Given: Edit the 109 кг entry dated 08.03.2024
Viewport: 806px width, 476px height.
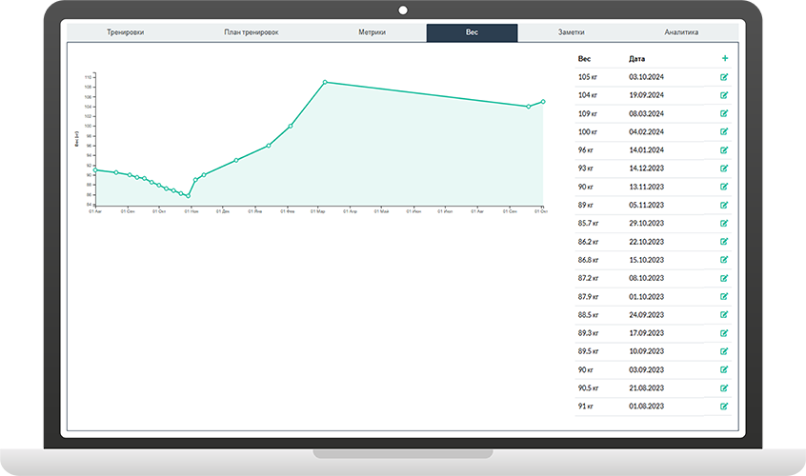Looking at the screenshot, I should click(x=724, y=113).
